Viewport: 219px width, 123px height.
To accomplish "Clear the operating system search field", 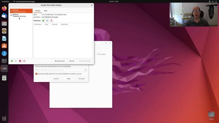I will [x=85, y=70].
